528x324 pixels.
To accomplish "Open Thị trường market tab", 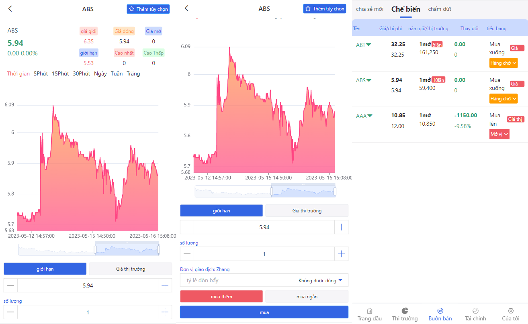I will click(x=405, y=314).
